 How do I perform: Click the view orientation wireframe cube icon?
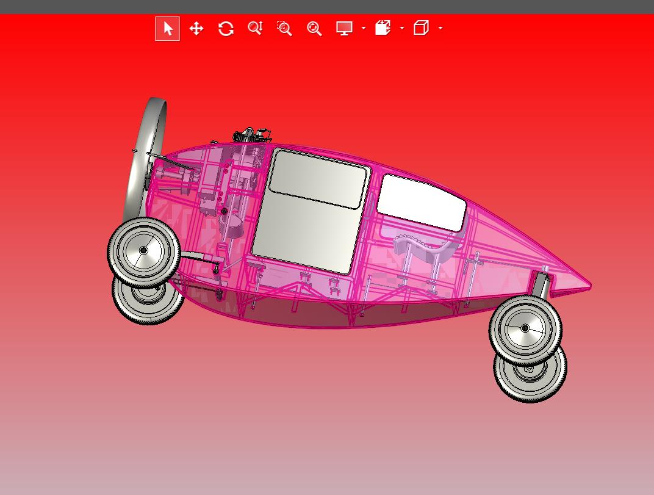tap(422, 28)
